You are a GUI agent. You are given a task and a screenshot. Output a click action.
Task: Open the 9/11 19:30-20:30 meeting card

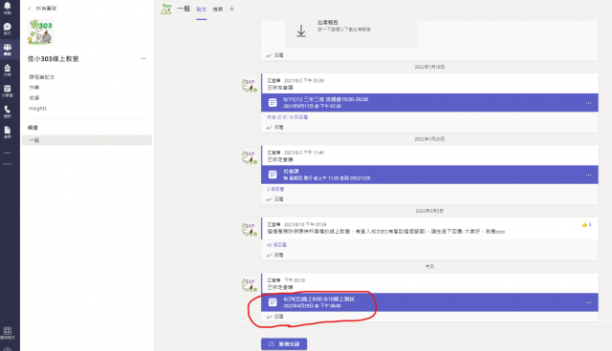pyautogui.click(x=429, y=102)
